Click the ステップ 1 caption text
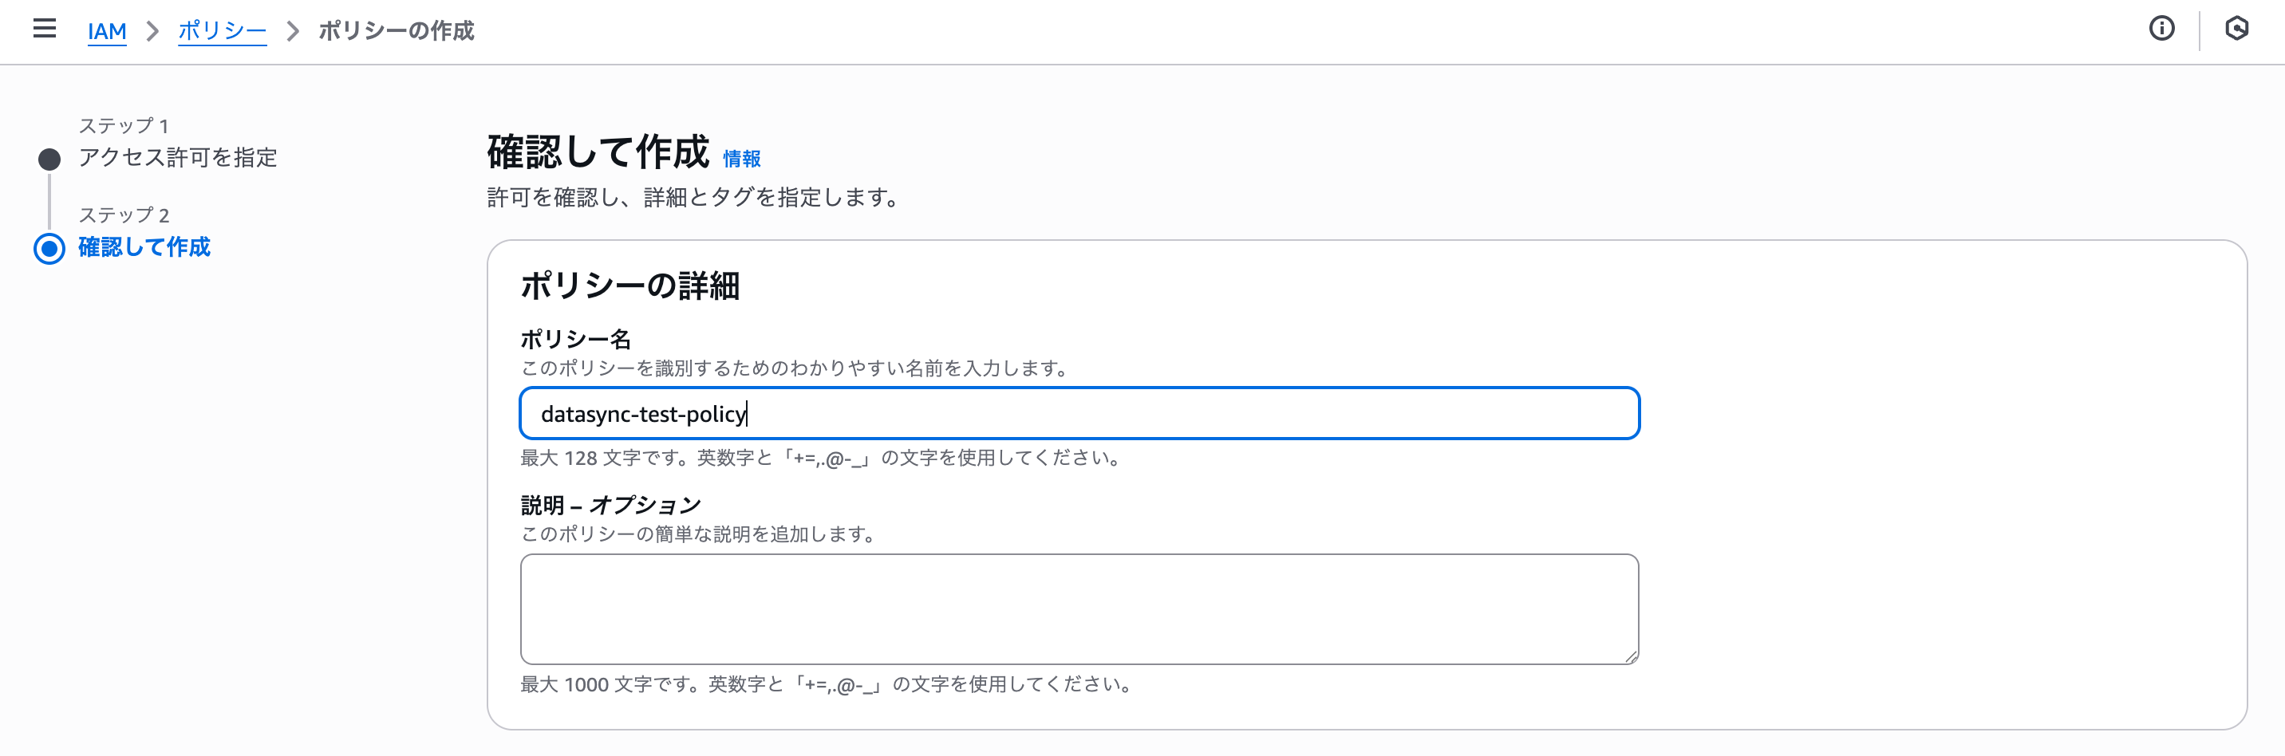This screenshot has height=756, width=2285. [124, 126]
